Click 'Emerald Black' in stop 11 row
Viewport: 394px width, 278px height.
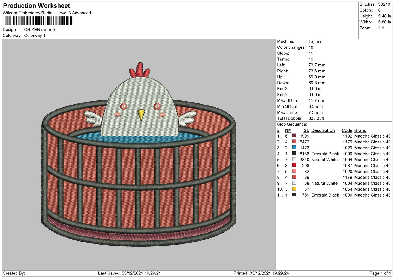pyautogui.click(x=325, y=195)
